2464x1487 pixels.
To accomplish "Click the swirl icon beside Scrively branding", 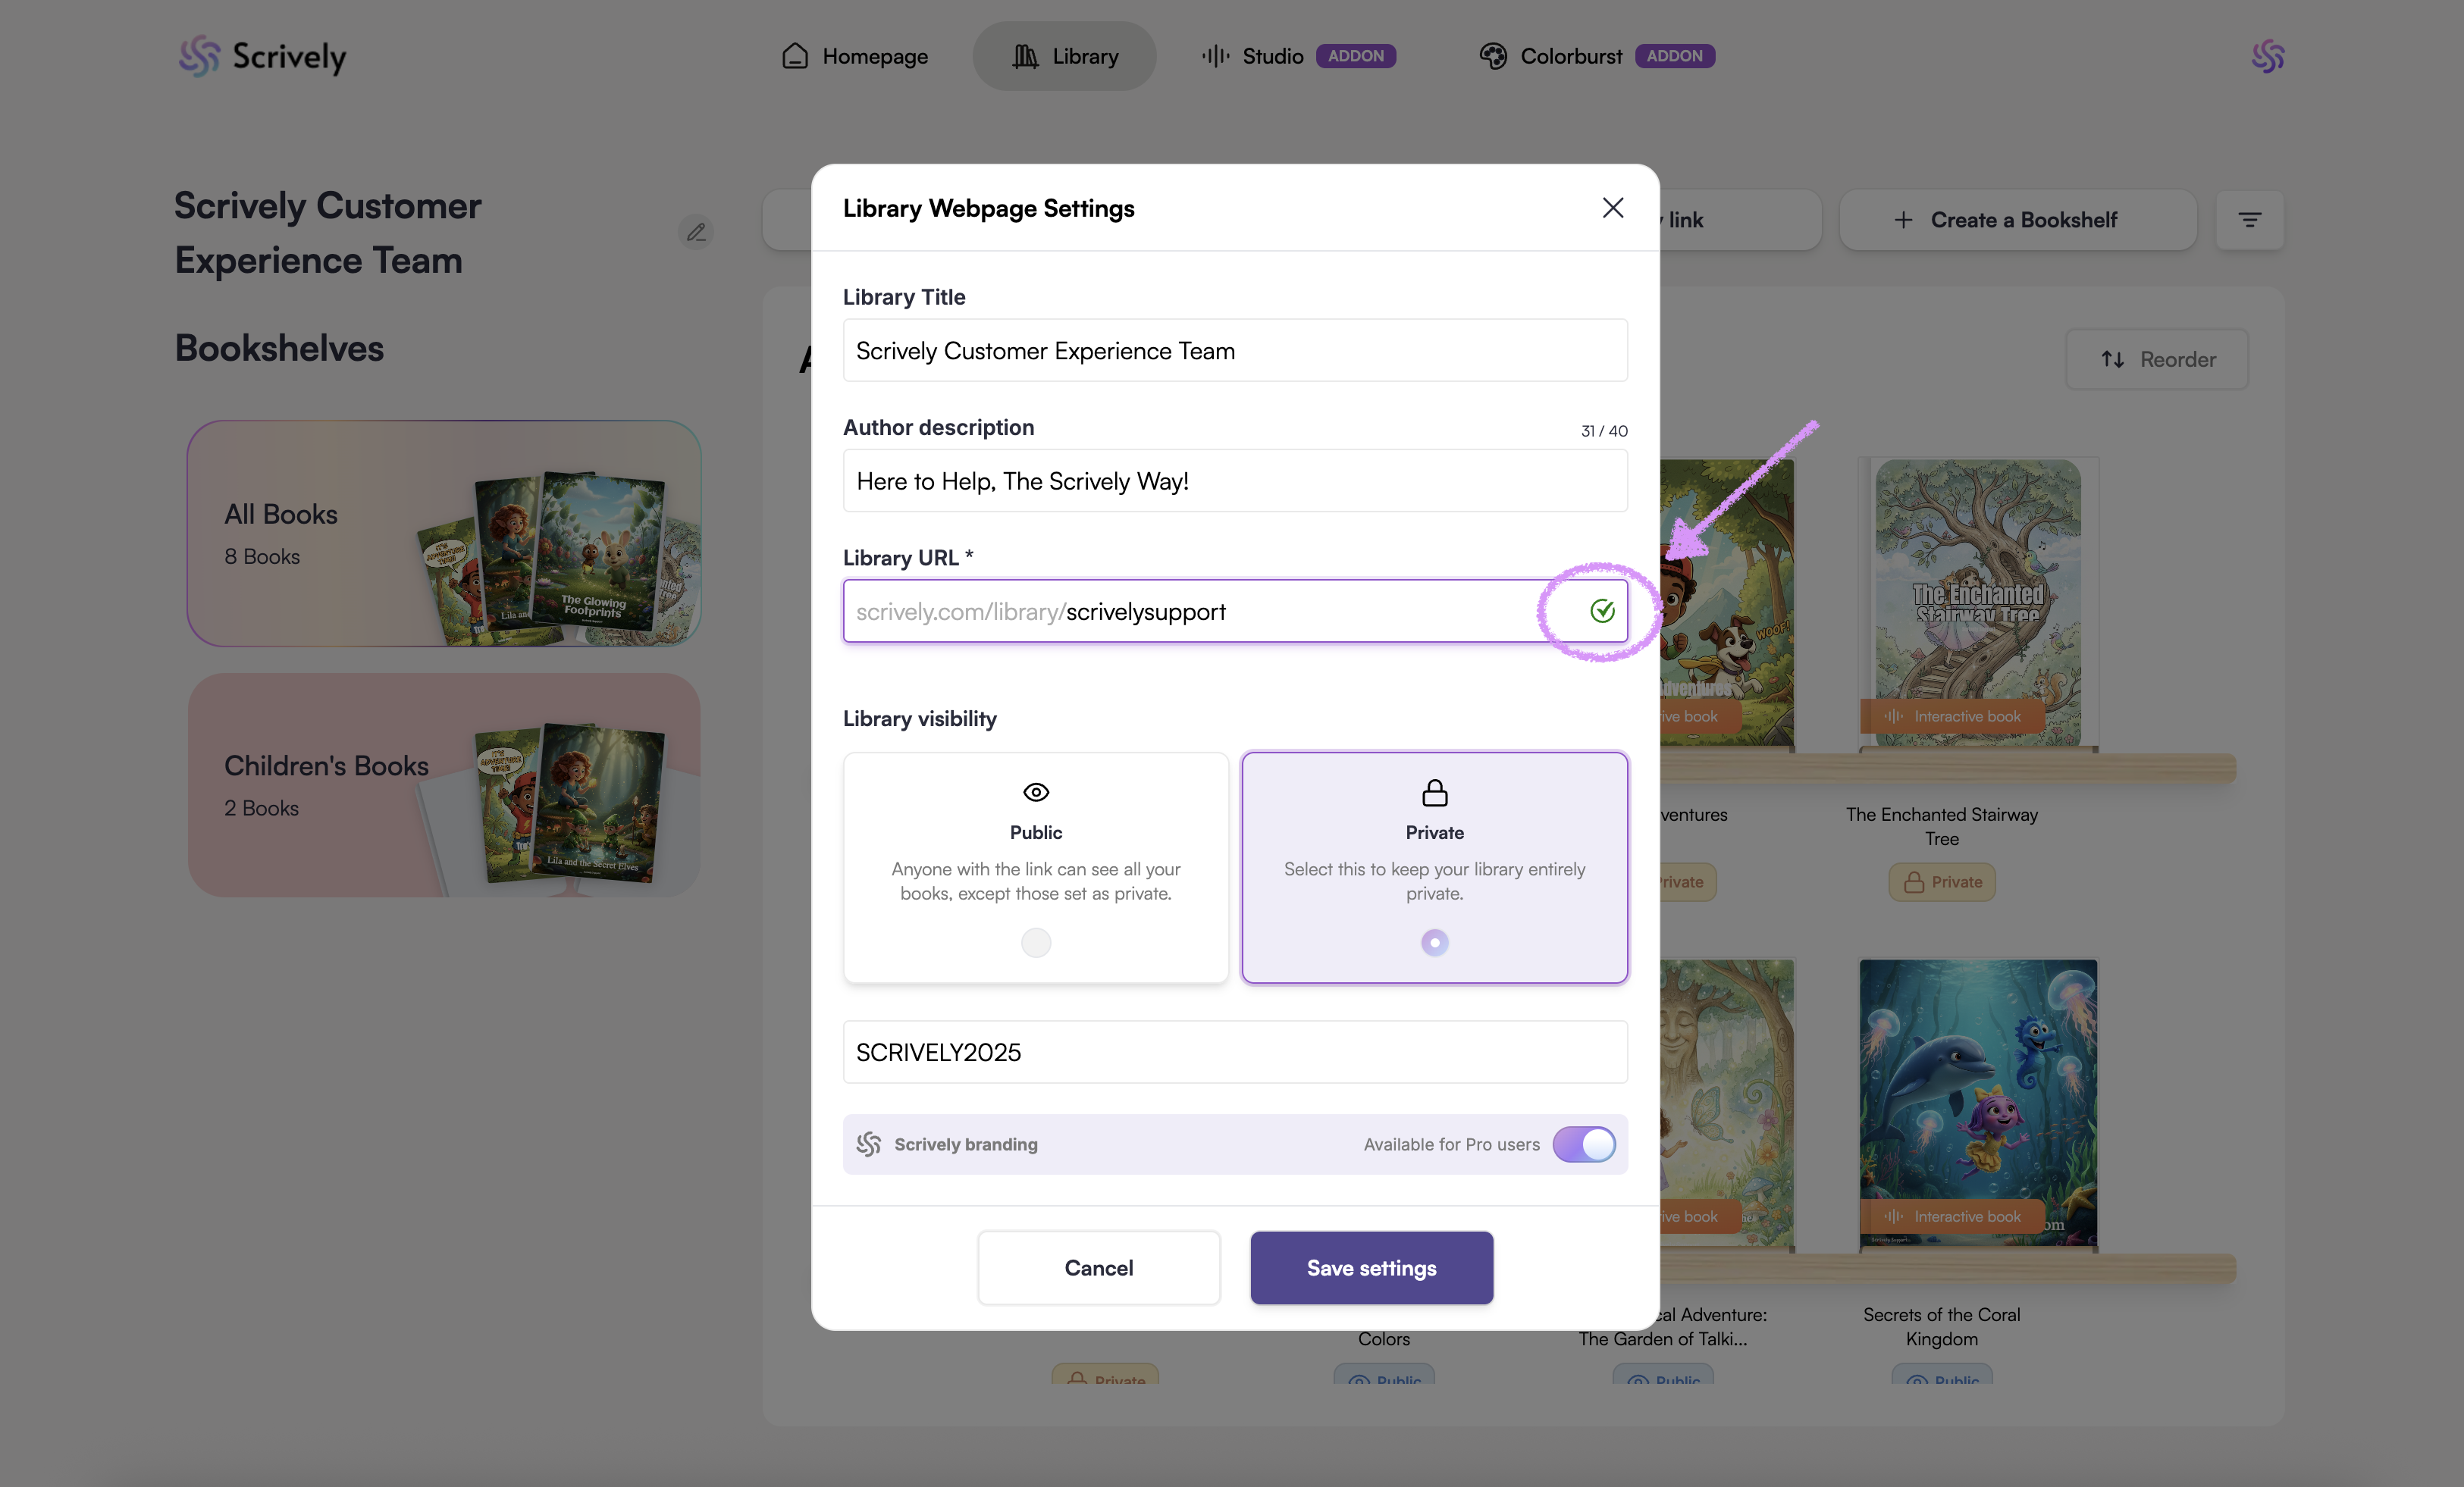I will (x=868, y=1144).
